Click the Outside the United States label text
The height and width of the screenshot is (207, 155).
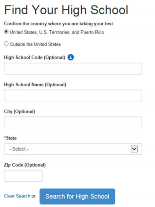(35, 44)
